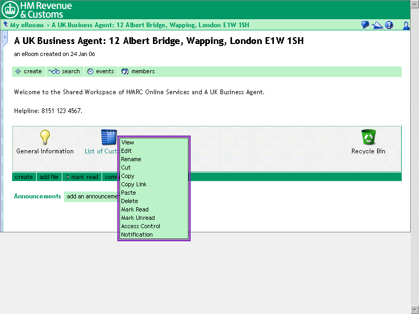Select View from the context menu
Image resolution: width=419 pixels, height=314 pixels.
pos(128,142)
